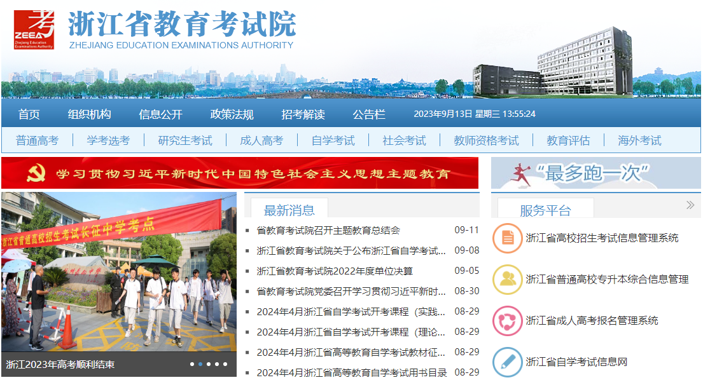
Task: Expand 服务平台 with the double arrow
Action: 690,205
